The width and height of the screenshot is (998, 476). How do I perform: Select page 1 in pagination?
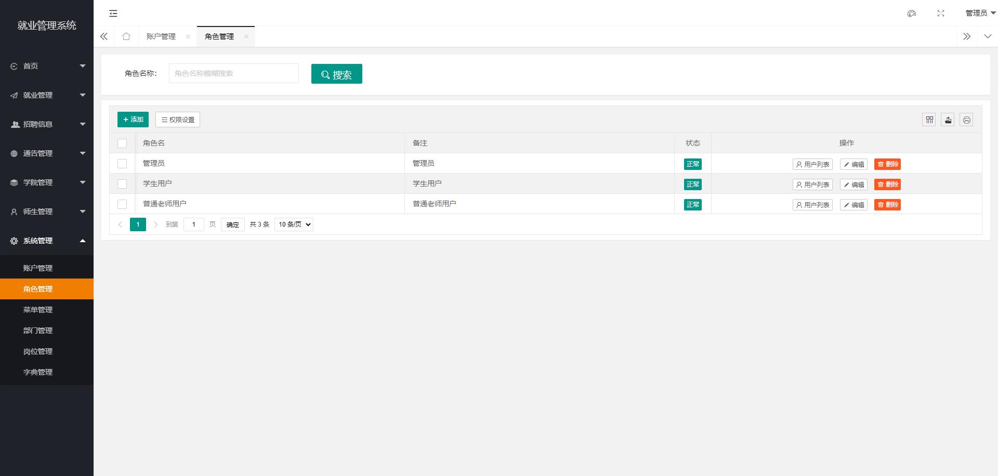tap(138, 224)
